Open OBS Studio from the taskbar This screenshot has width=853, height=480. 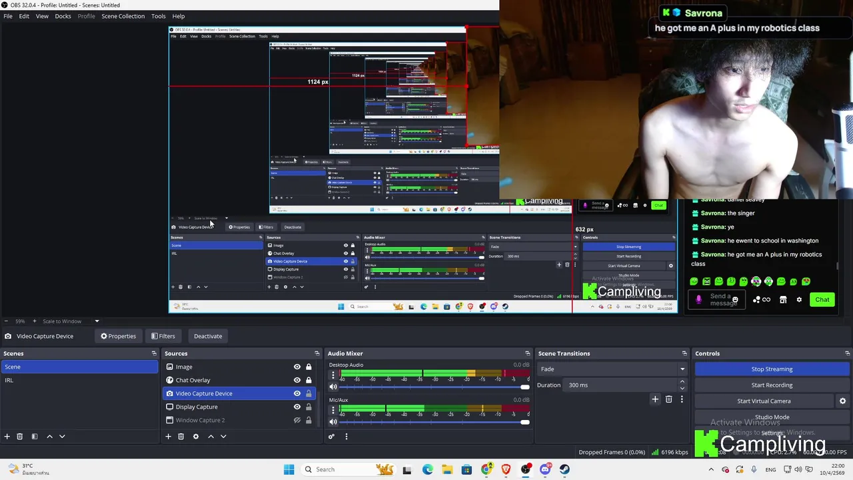526,469
